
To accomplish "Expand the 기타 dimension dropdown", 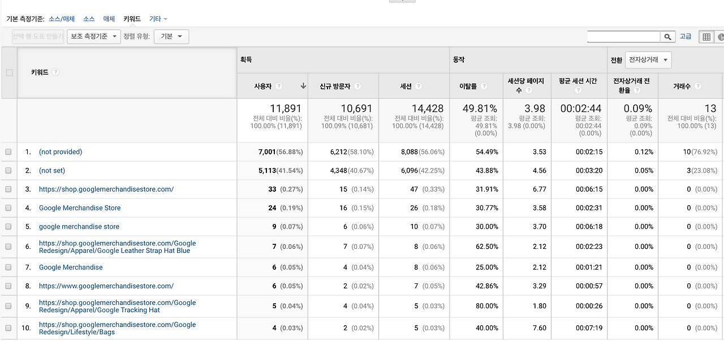I will [x=158, y=19].
